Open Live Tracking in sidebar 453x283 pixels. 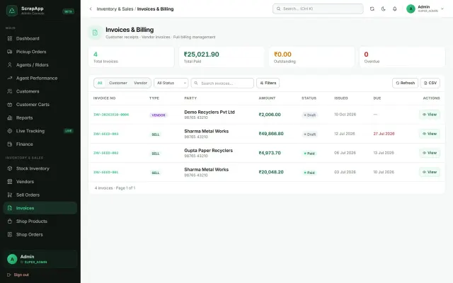[40, 131]
